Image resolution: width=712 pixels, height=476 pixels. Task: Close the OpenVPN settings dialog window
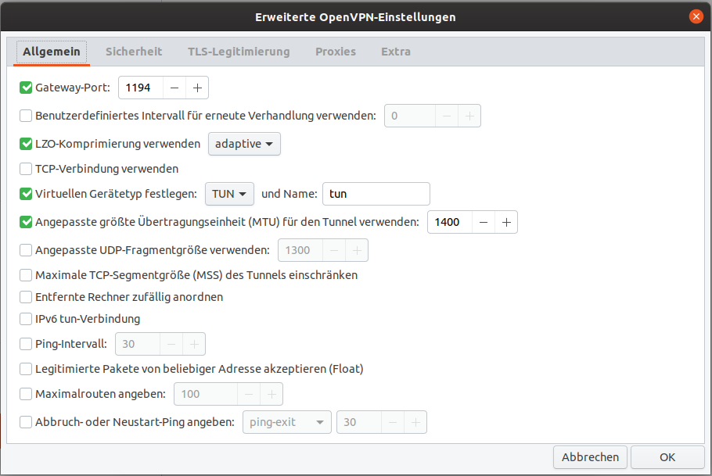pos(696,16)
